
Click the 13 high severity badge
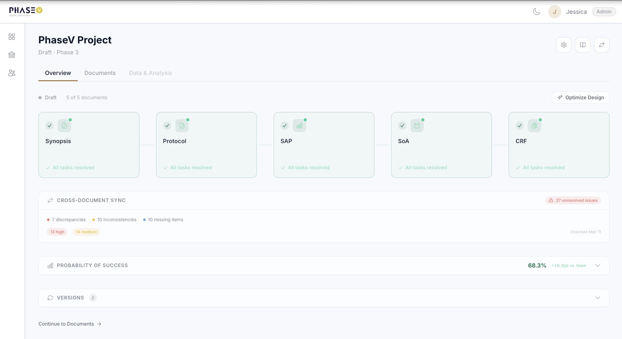[57, 232]
